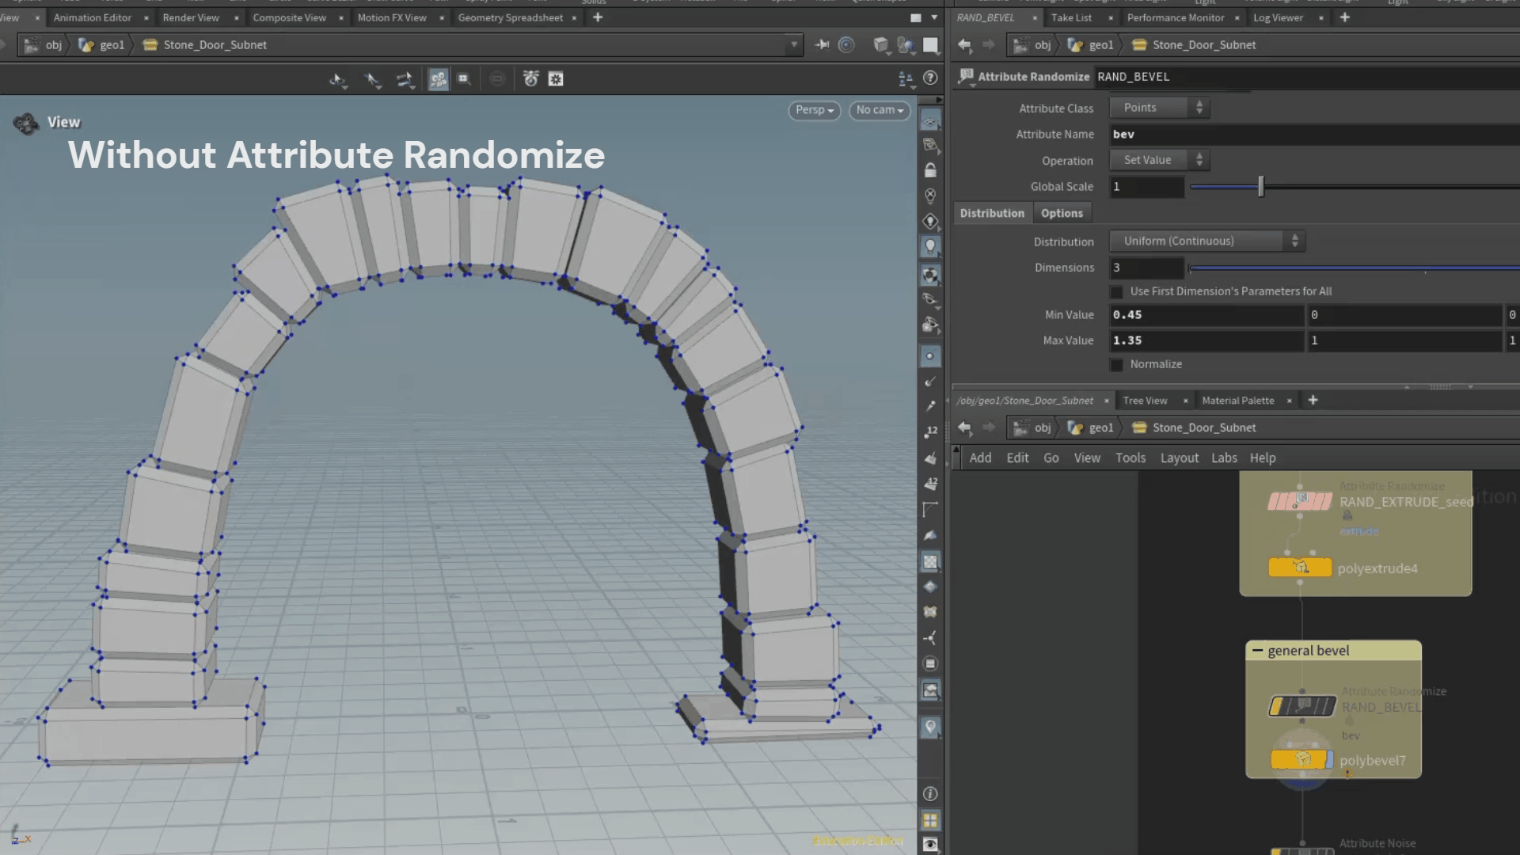Click the lock icon in viewport side toolbar
Image resolution: width=1520 pixels, height=855 pixels.
pyautogui.click(x=930, y=170)
